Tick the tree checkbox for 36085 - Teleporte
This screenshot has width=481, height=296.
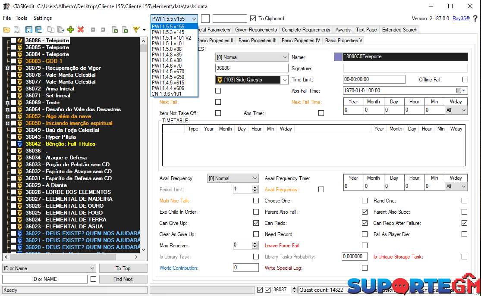(x=13, y=47)
